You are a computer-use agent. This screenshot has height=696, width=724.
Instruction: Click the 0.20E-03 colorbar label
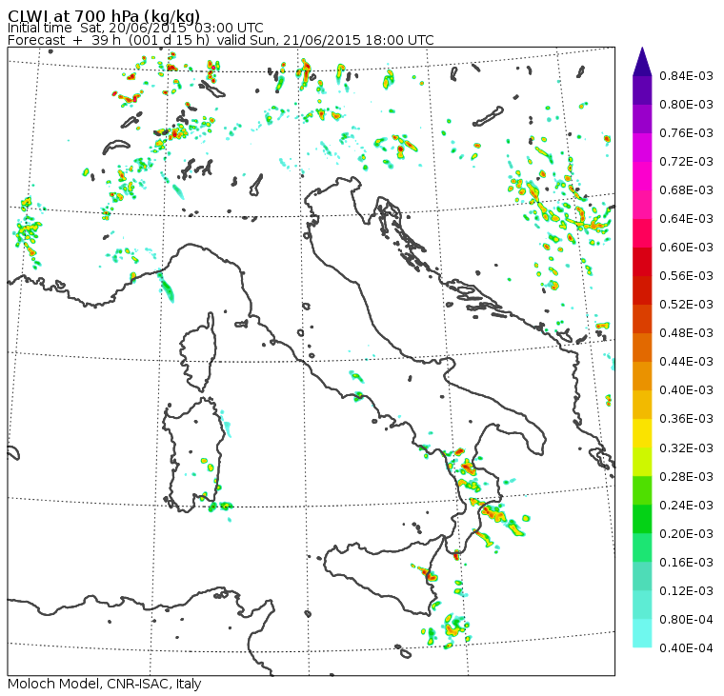[686, 534]
